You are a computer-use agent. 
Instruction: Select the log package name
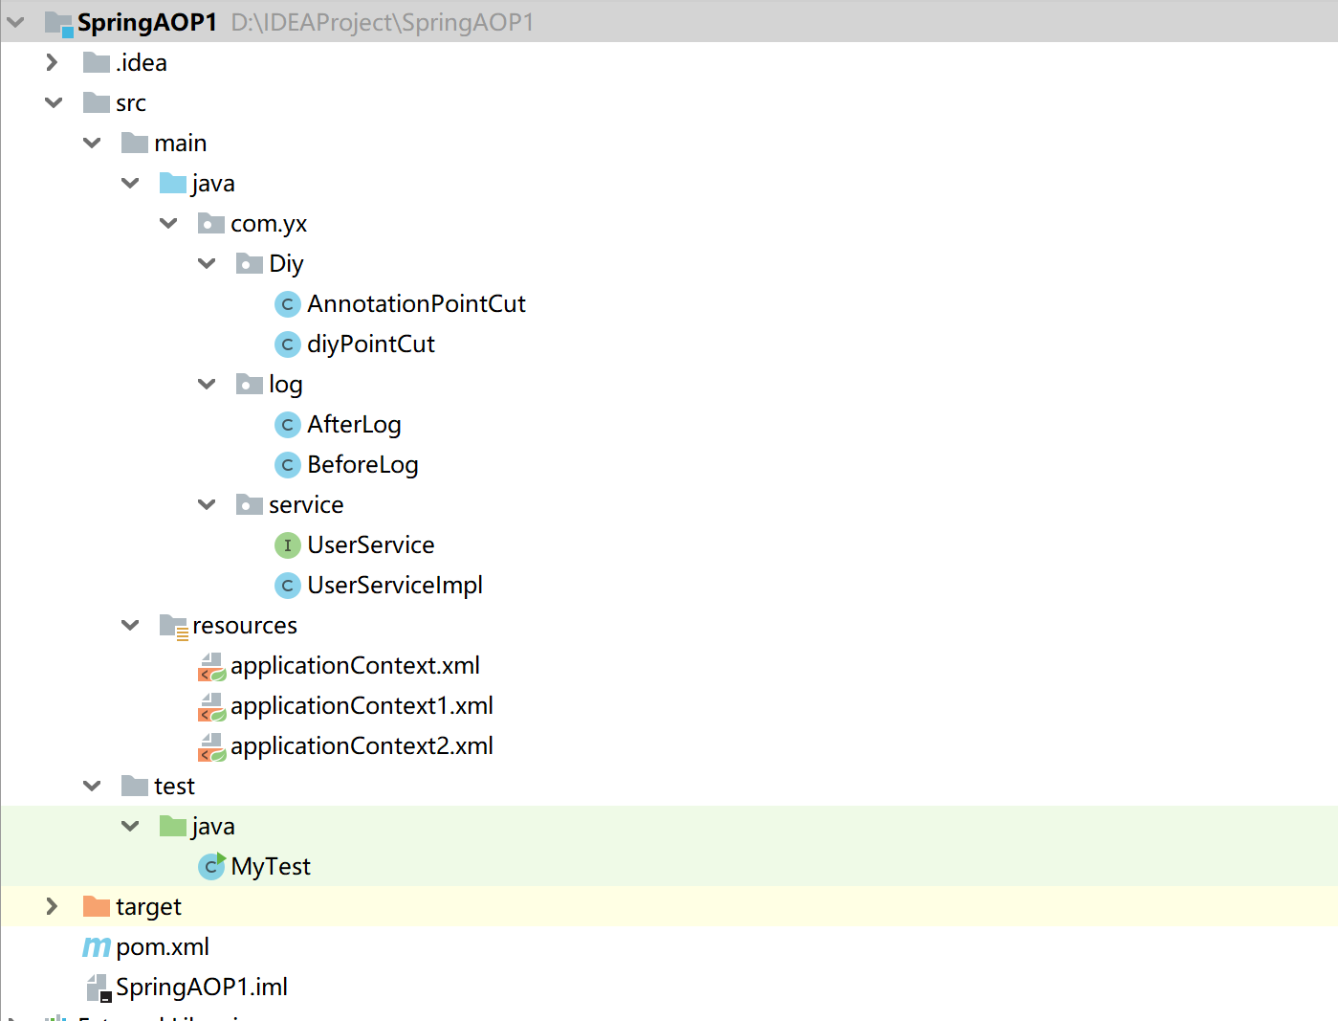click(x=286, y=385)
